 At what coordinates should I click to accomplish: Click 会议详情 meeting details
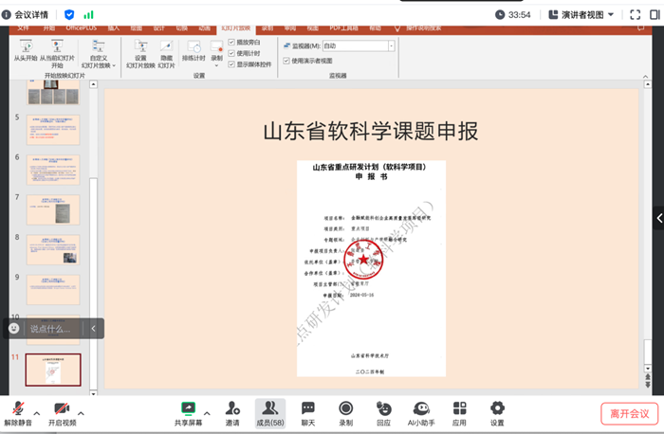point(28,14)
